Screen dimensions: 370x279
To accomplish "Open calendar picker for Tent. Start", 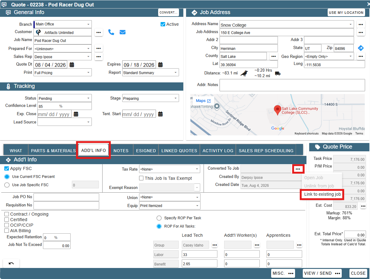I will [160, 114].
